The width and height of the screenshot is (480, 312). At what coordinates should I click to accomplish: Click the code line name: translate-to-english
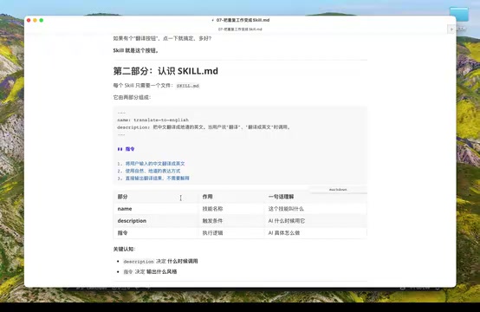click(x=153, y=120)
